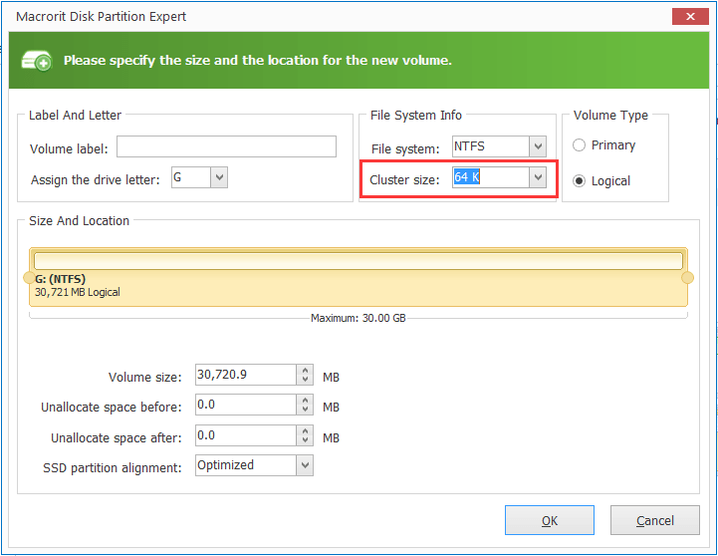Image resolution: width=718 pixels, height=556 pixels.
Task: Select the Logical volume type radio button
Action: 579,181
